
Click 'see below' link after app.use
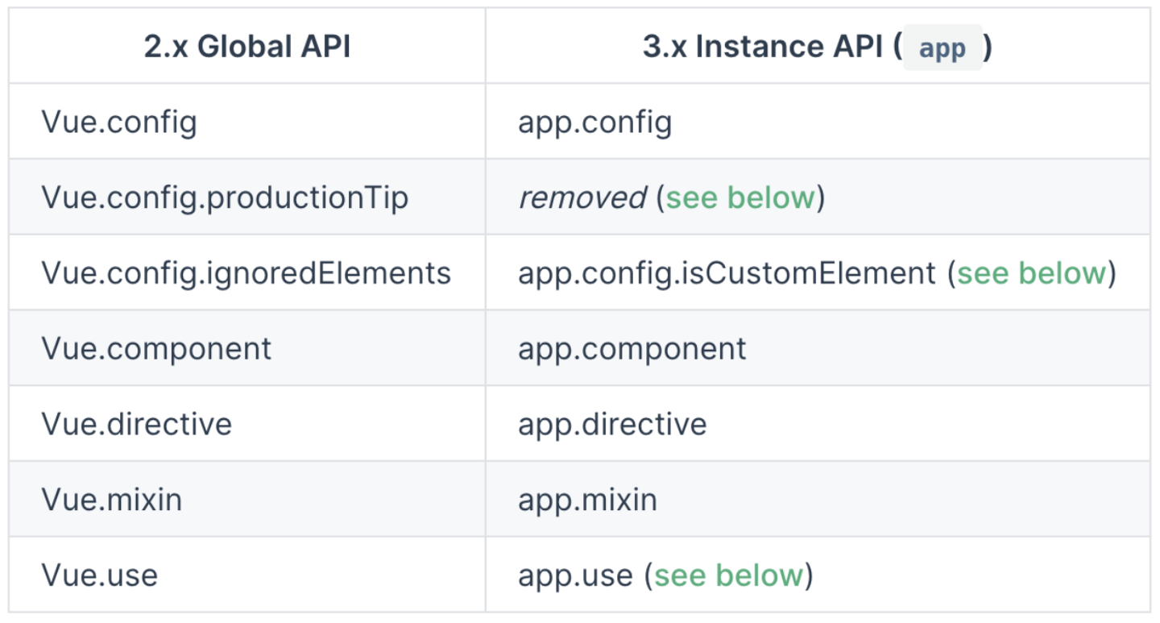pyautogui.click(x=728, y=575)
